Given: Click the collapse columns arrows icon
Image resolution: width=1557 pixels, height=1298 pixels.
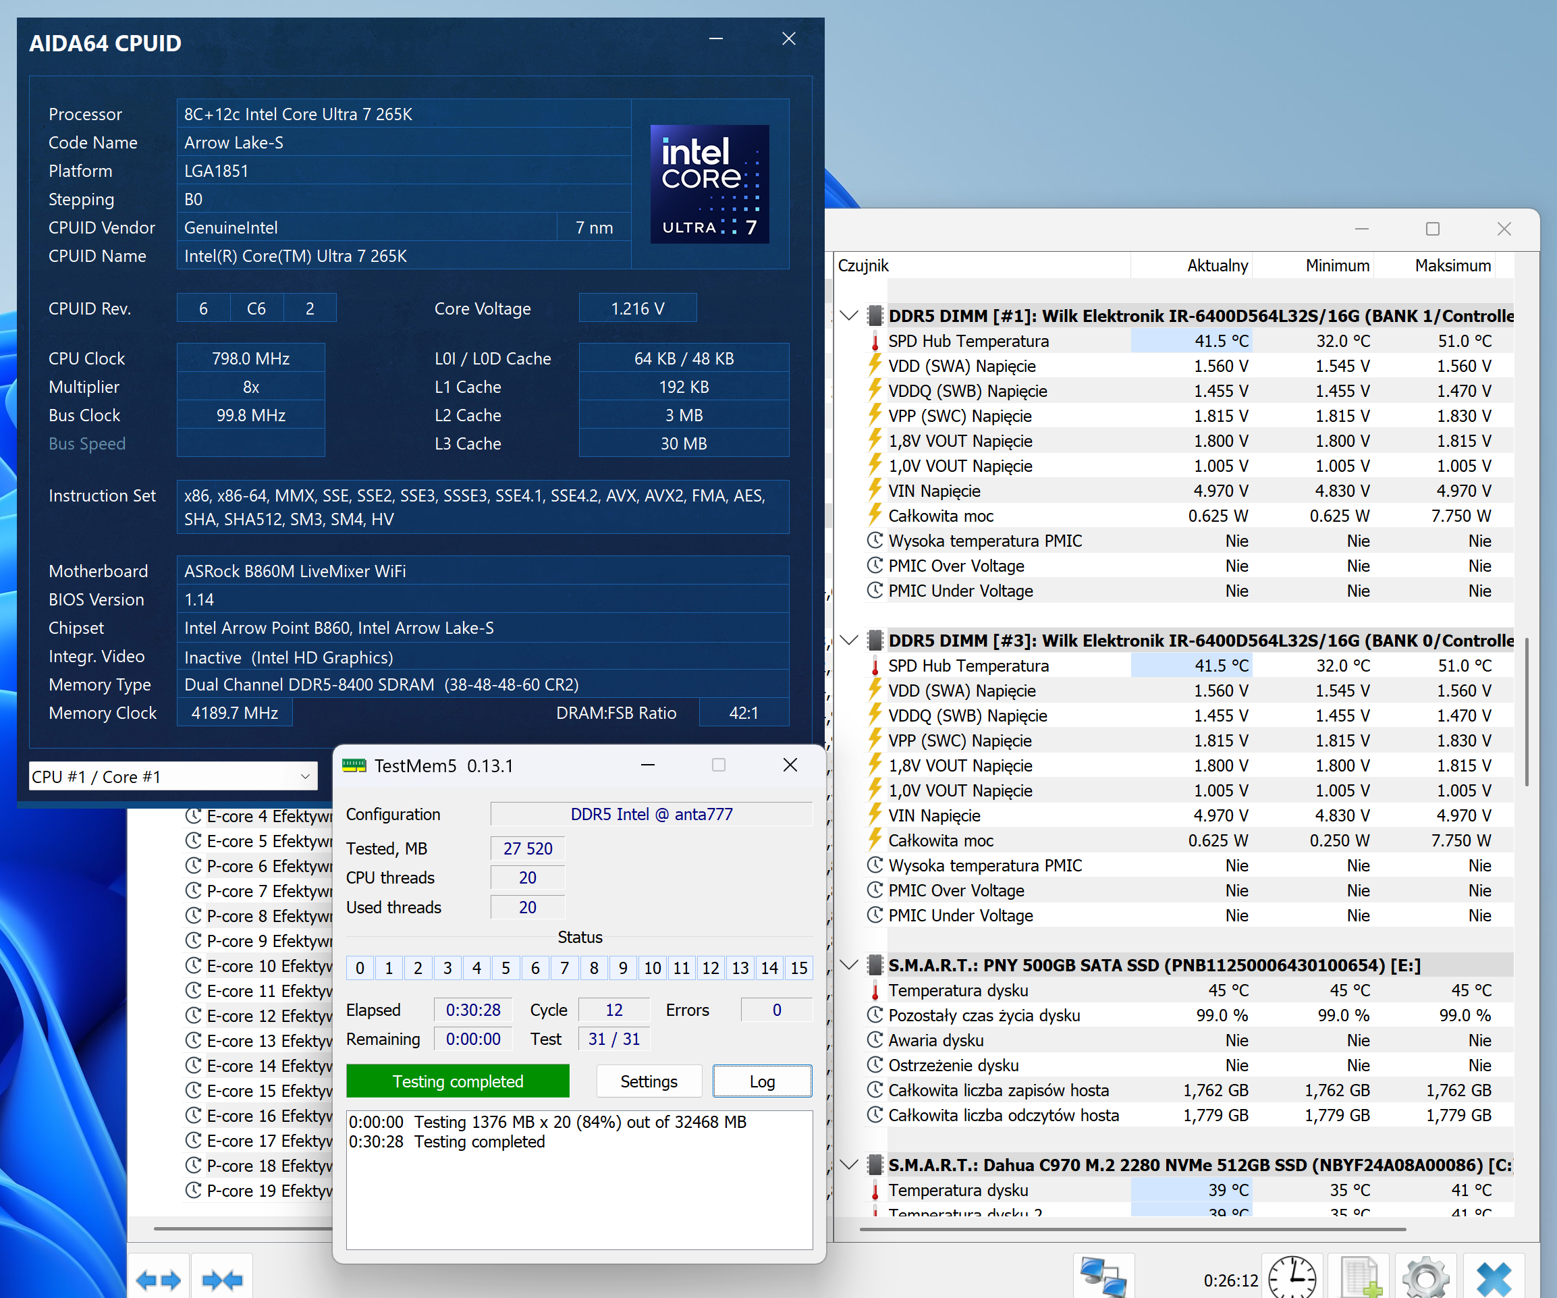Looking at the screenshot, I should 221,1280.
